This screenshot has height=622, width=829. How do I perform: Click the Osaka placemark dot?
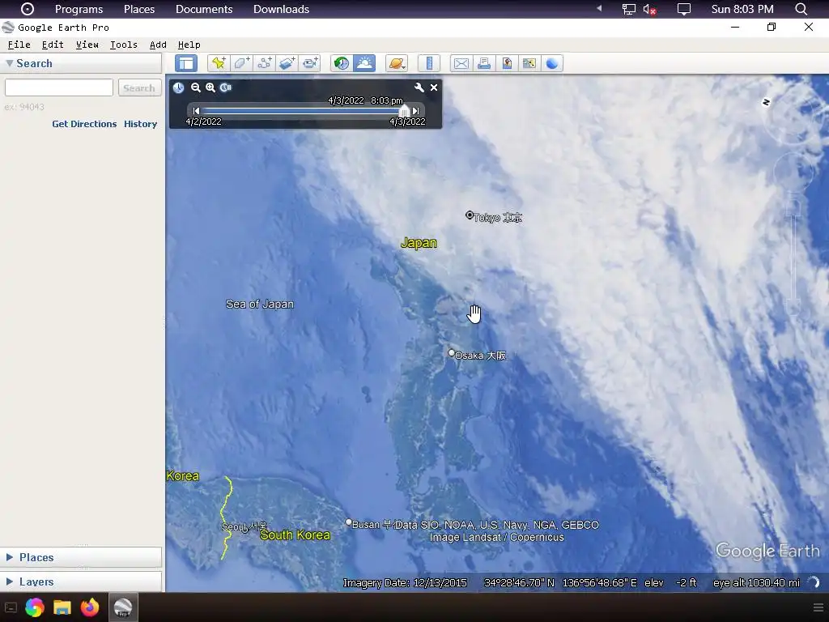[451, 353]
